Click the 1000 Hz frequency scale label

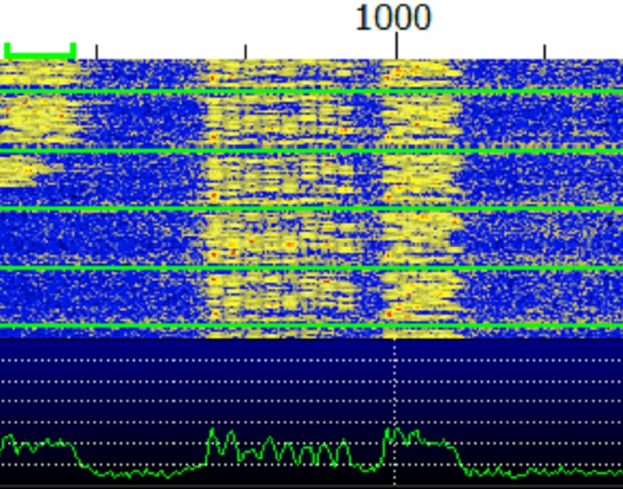pos(393,18)
